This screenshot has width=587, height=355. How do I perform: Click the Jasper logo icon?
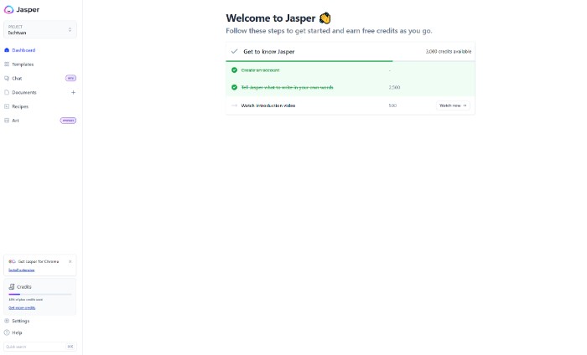pyautogui.click(x=8, y=10)
